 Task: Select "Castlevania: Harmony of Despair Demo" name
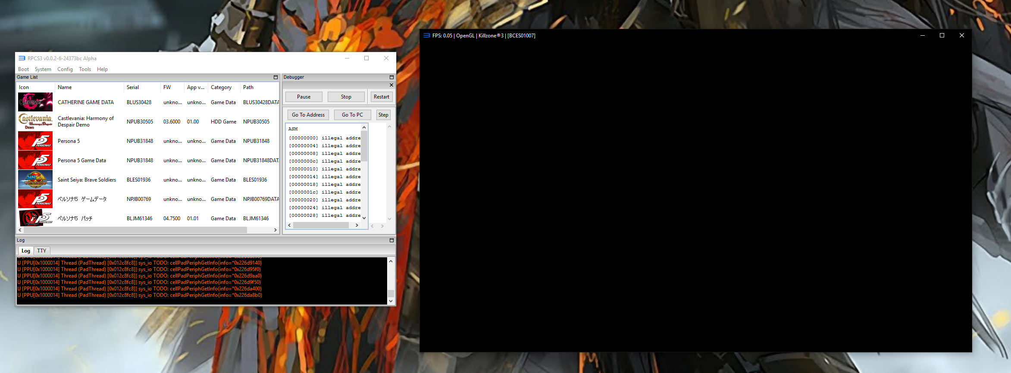(86, 122)
